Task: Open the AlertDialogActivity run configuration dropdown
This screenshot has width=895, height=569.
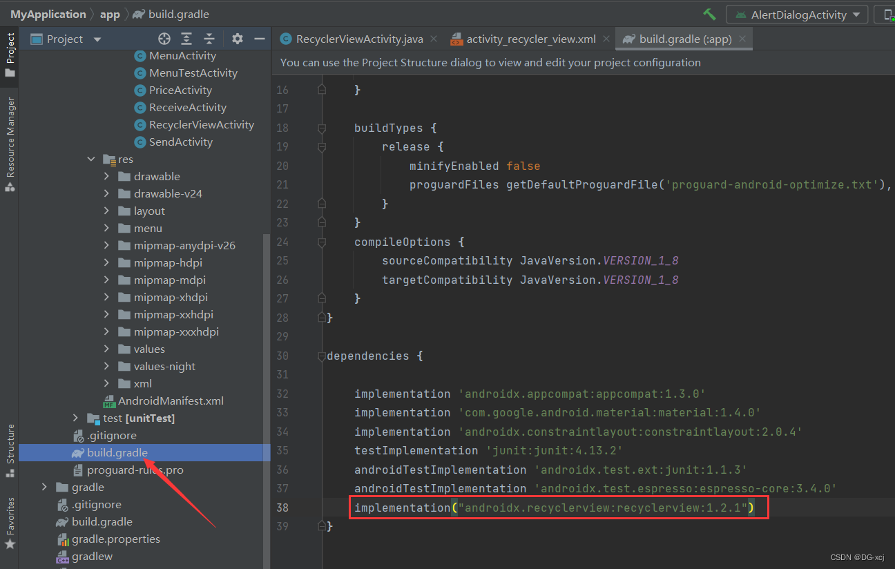Action: point(797,15)
